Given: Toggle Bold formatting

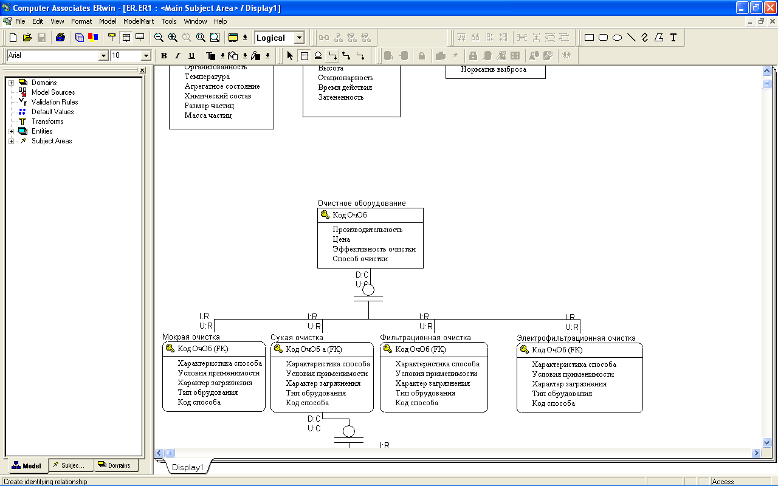Looking at the screenshot, I should click(x=164, y=56).
